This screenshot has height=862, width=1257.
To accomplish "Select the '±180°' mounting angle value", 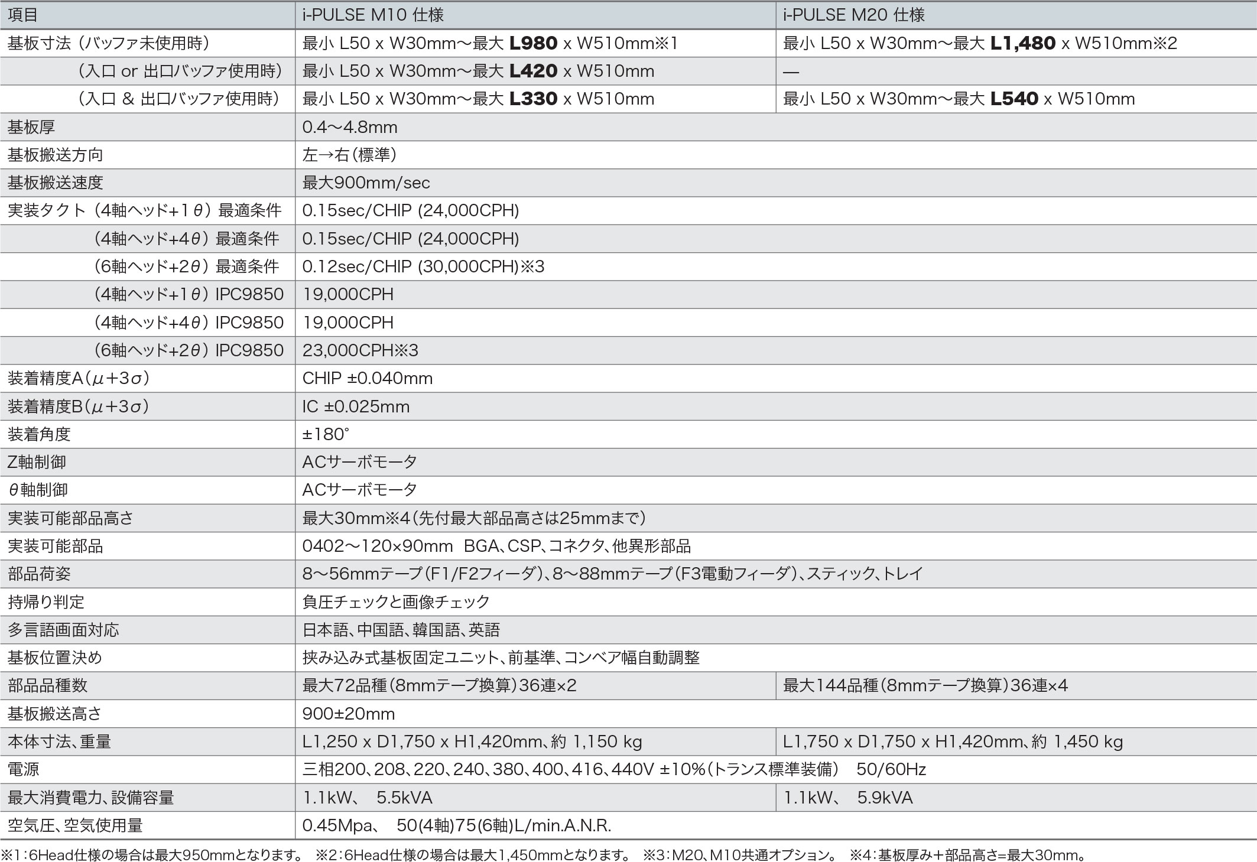I will [326, 434].
